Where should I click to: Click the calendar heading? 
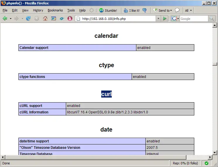(106, 36)
